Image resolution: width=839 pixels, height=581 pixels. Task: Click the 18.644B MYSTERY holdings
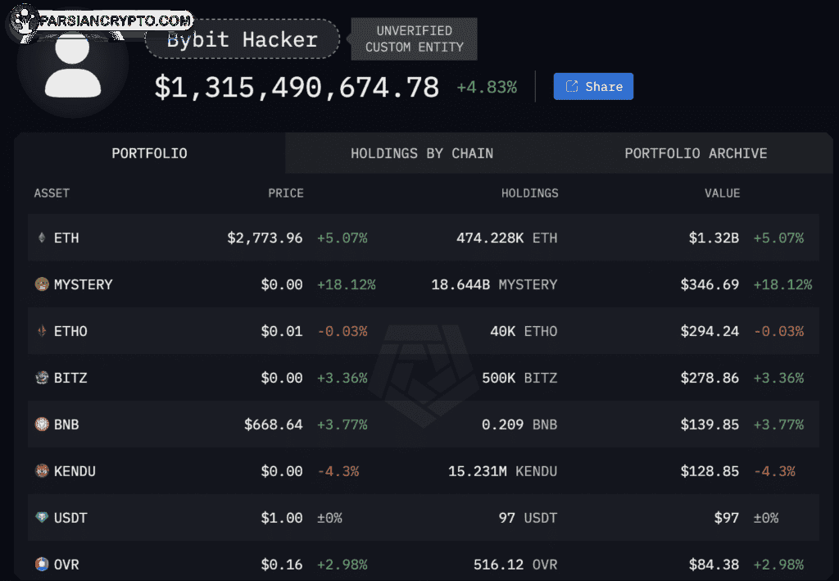pyautogui.click(x=494, y=284)
